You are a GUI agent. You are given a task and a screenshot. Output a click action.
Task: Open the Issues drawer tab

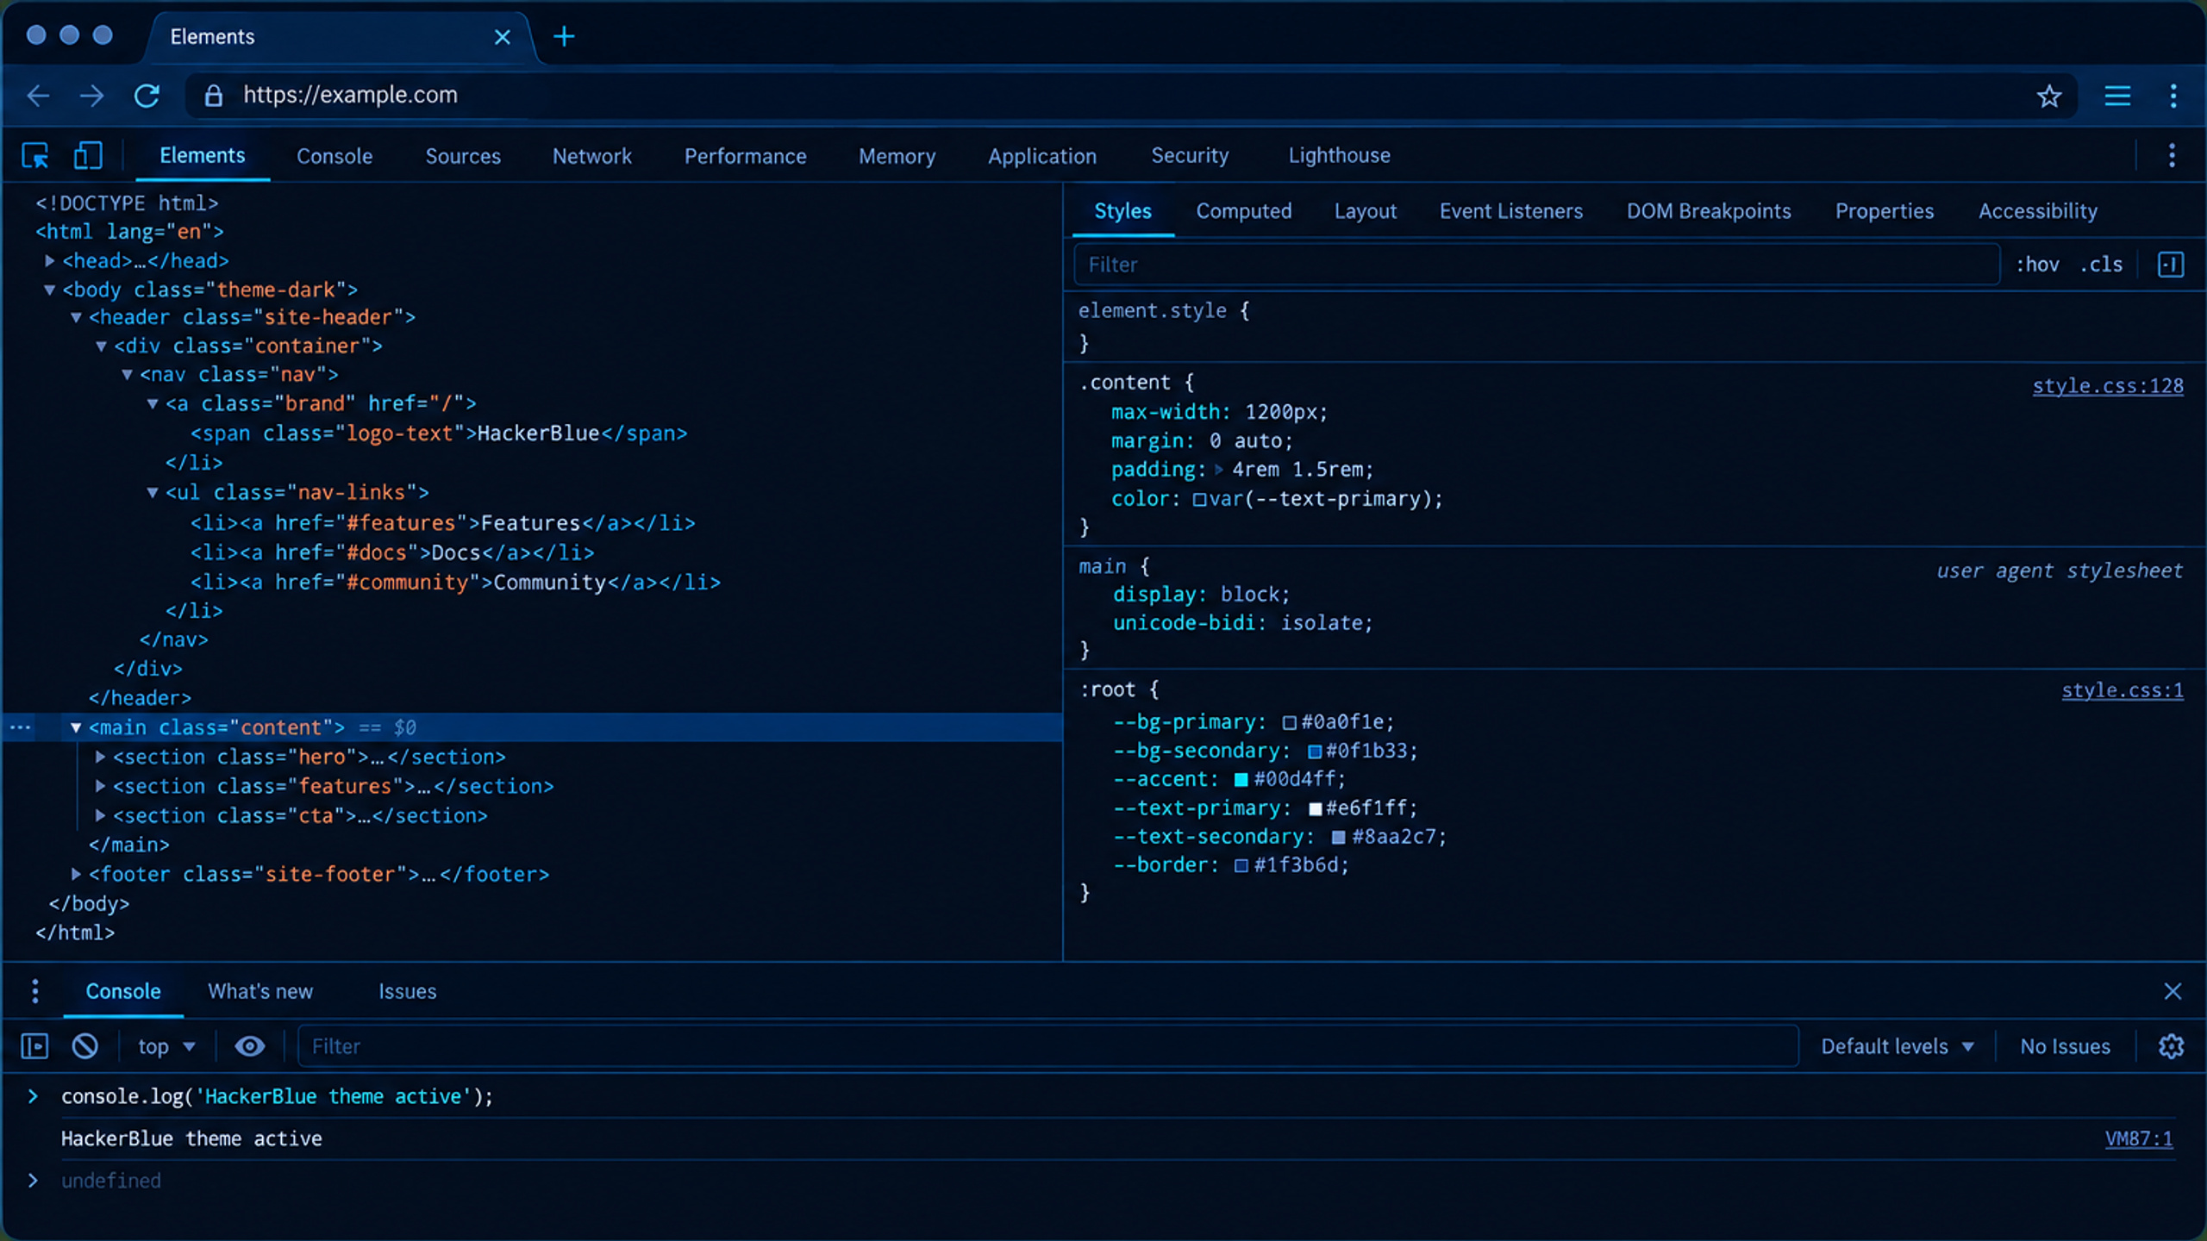(407, 991)
